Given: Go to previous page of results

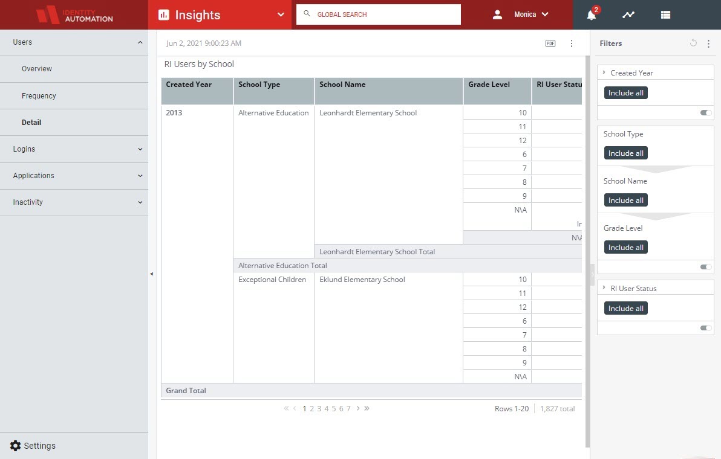Looking at the screenshot, I should [x=295, y=408].
